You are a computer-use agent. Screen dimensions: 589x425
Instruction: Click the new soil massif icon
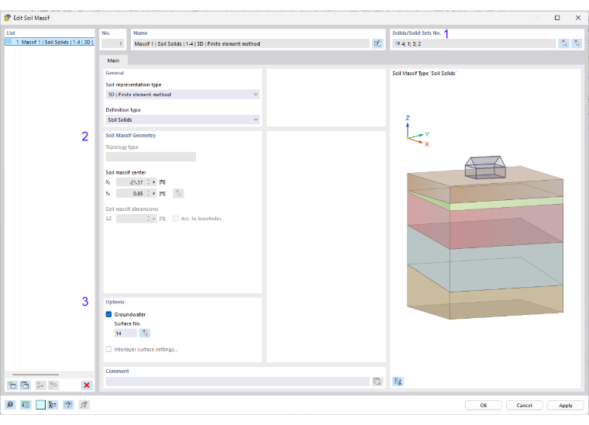tap(12, 385)
